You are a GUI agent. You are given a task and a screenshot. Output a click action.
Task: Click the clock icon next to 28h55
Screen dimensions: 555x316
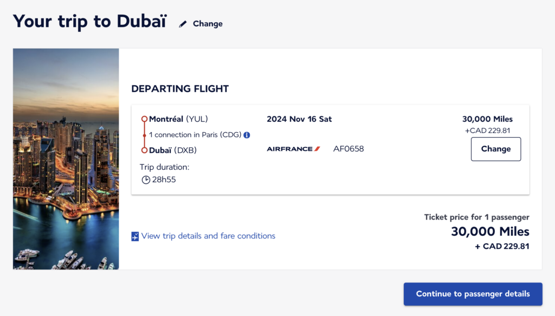[146, 179]
